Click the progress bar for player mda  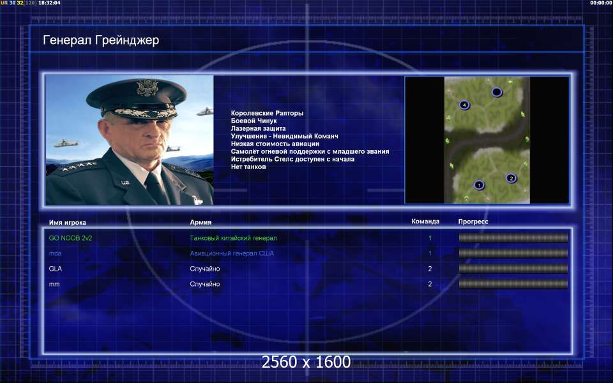coord(513,253)
